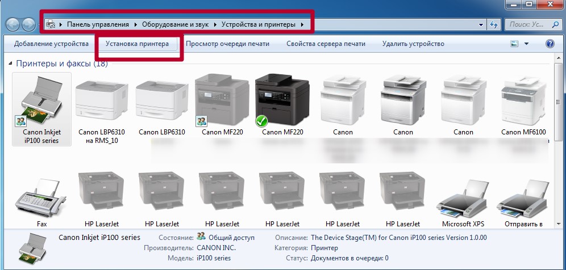Viewport: 566px width, 270px height.
Task: Click the Forward navigation arrow button
Action: click(x=28, y=24)
